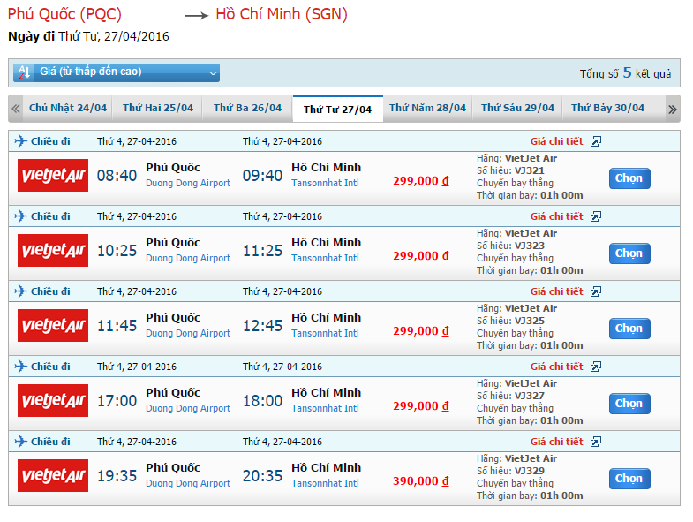This screenshot has width=693, height=522.
Task: Click popup icon beside 19:35 flight price detail
Action: point(596,442)
